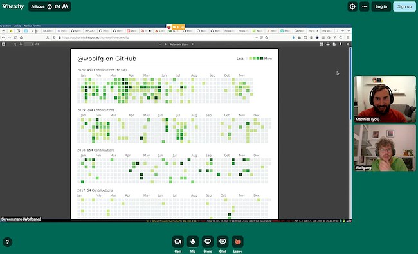The image size is (418, 254).
Task: Switch to the MPLA browser tab
Action: tap(90, 31)
